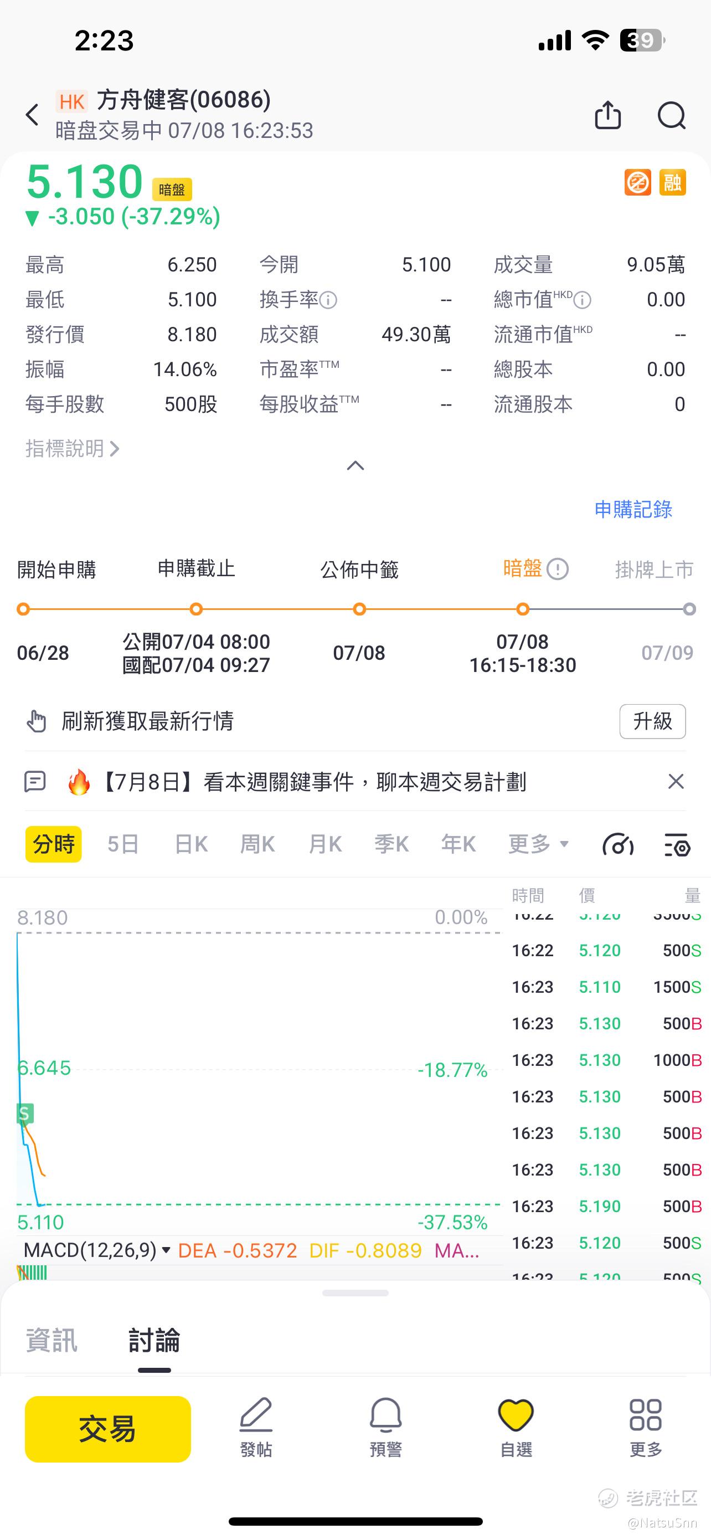The width and height of the screenshot is (711, 1539).
Task: Tap the info icon next to 暗盤
Action: (558, 569)
